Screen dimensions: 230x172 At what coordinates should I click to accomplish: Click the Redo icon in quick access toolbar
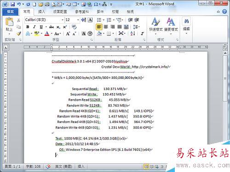[x=28, y=4]
